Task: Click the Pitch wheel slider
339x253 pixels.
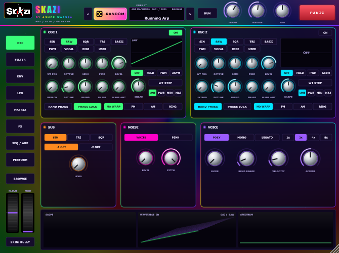Action: coord(13,213)
